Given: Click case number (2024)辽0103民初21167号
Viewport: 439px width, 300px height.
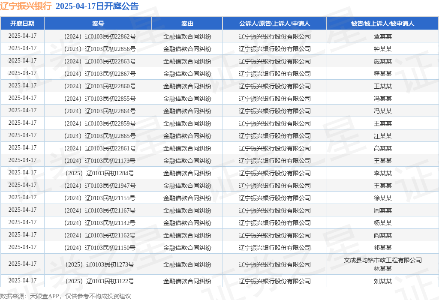Looking at the screenshot, I should point(99,210).
